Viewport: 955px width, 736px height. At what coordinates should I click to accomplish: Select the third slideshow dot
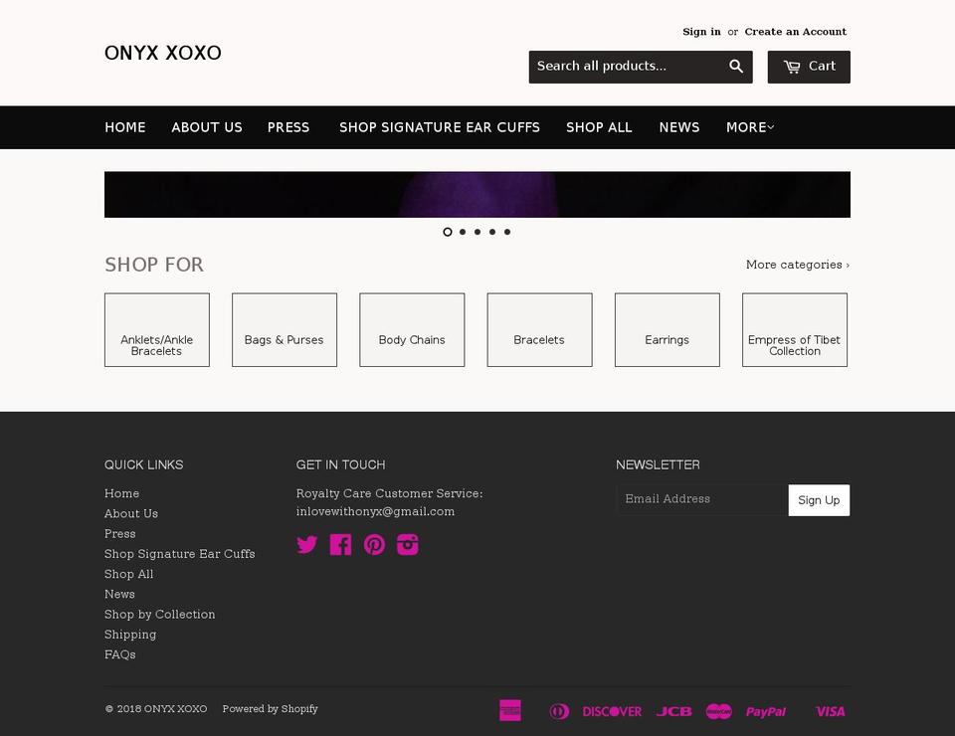pos(477,232)
